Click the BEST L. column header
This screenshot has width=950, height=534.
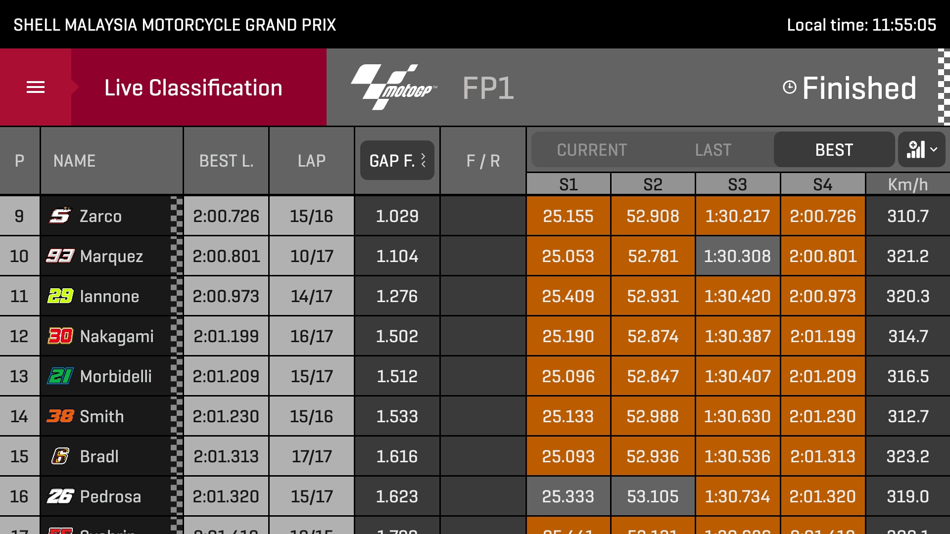[226, 161]
